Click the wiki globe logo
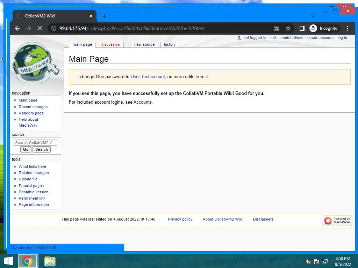This screenshot has width=358, height=268. coord(36,62)
